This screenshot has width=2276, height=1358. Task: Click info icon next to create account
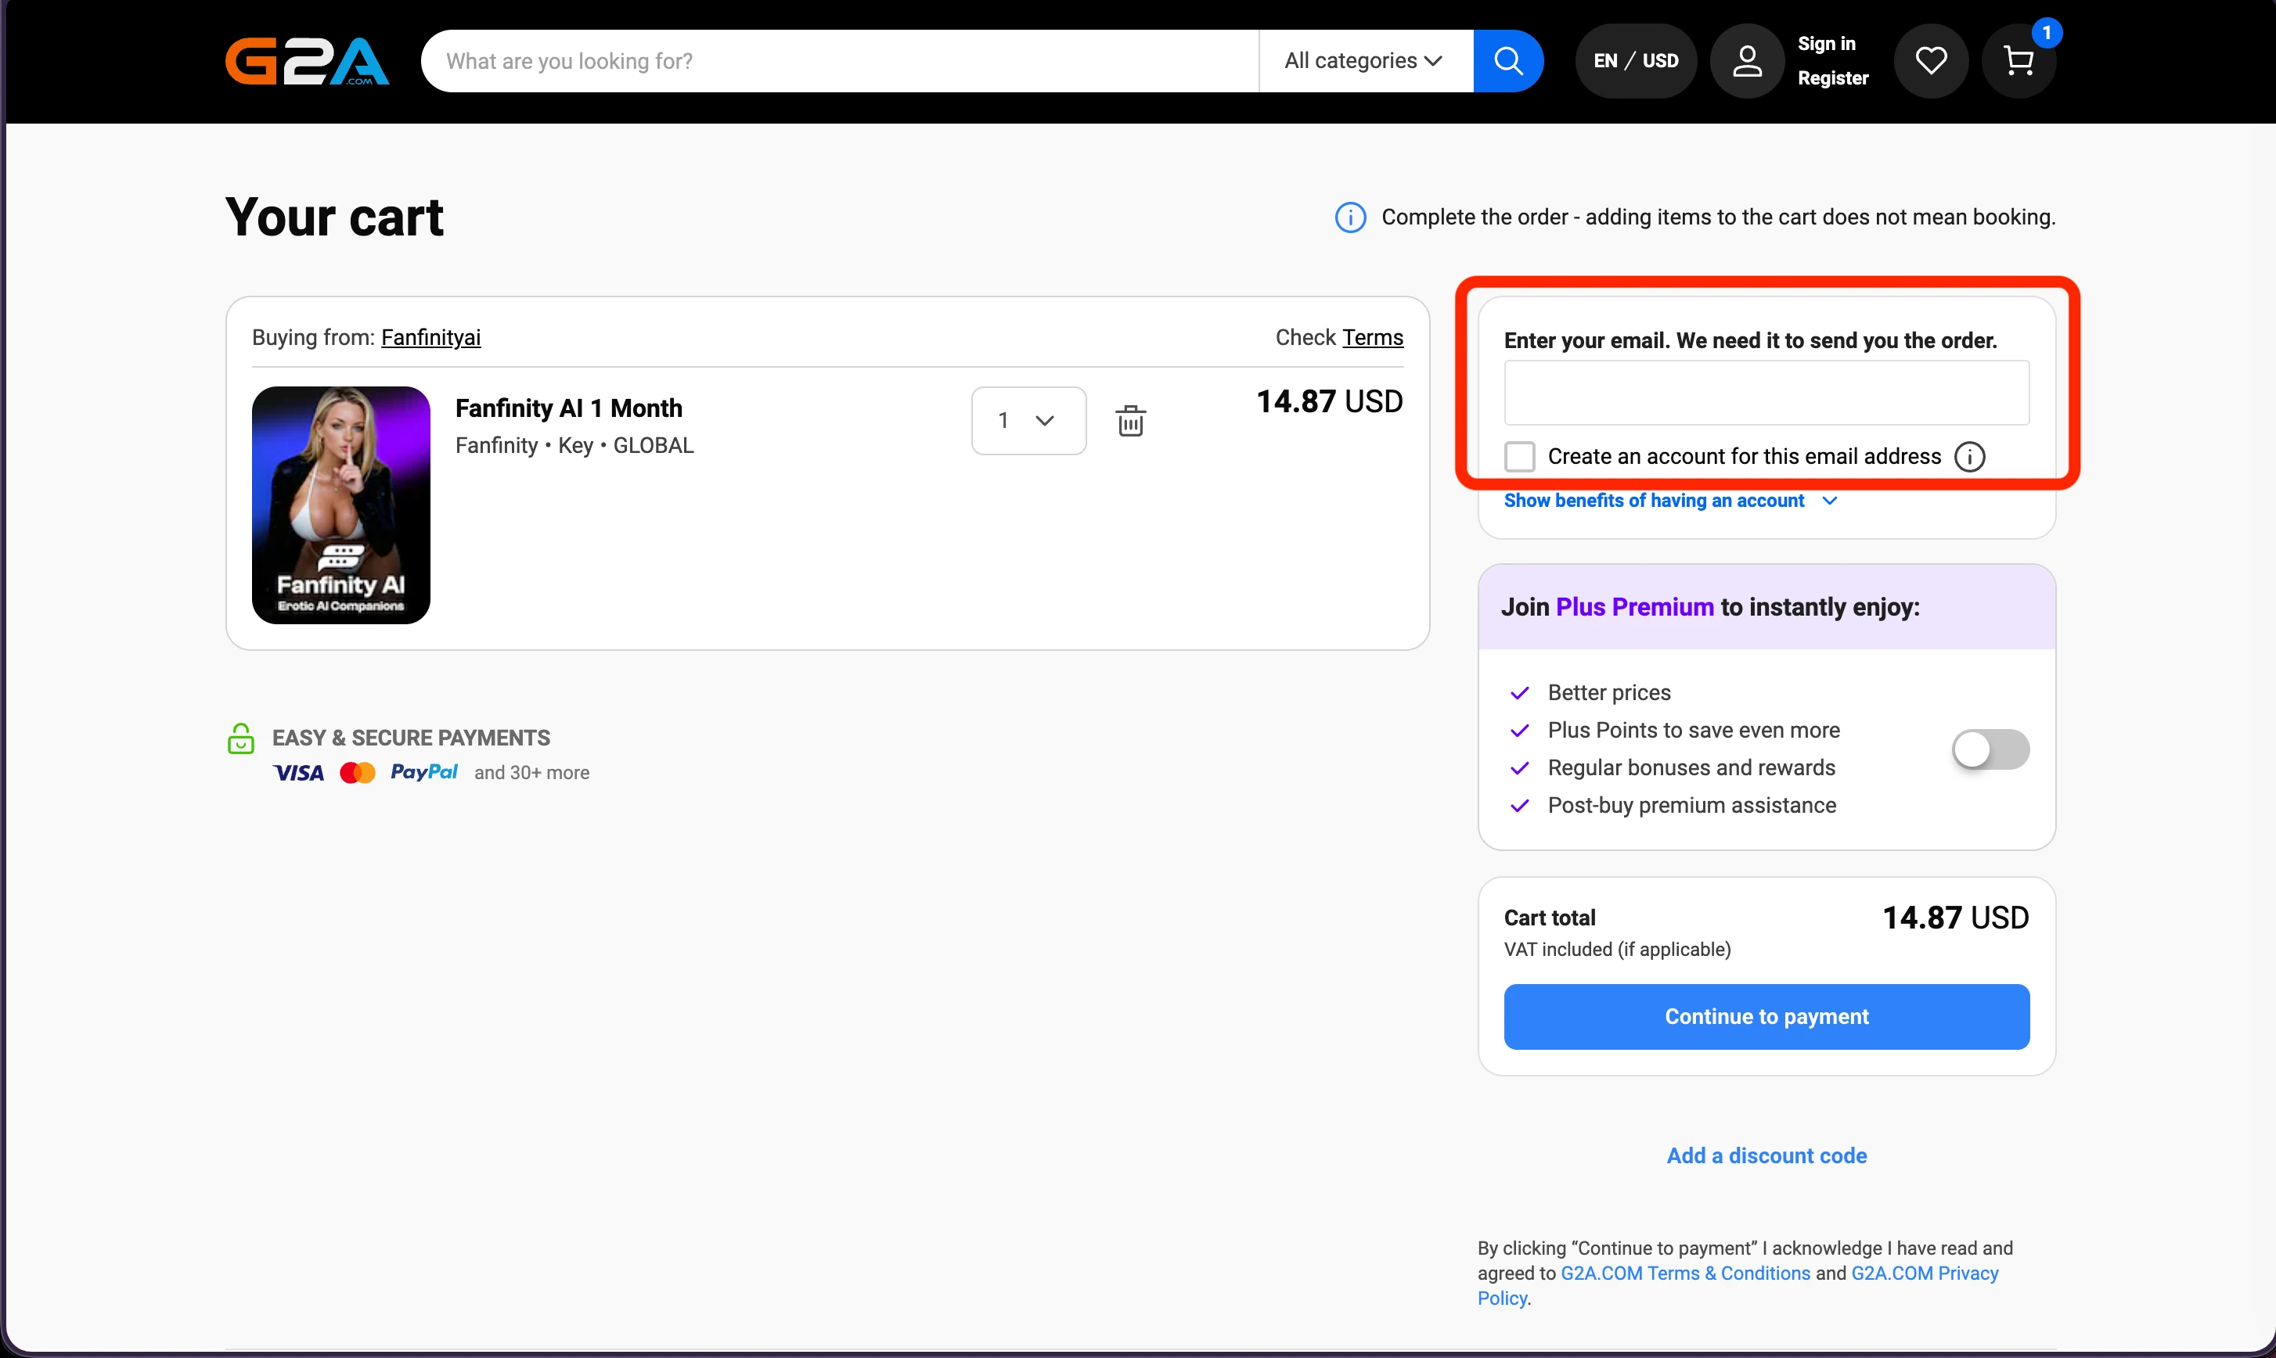1969,457
